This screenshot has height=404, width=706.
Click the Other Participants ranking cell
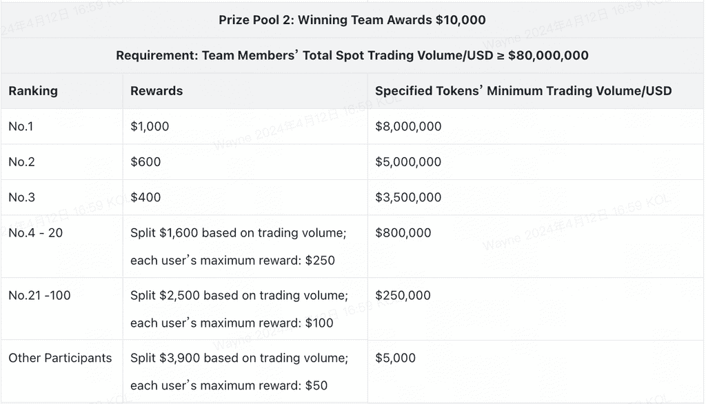pos(60,358)
